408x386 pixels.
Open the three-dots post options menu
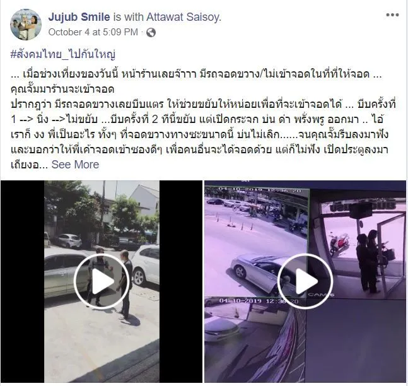392,15
